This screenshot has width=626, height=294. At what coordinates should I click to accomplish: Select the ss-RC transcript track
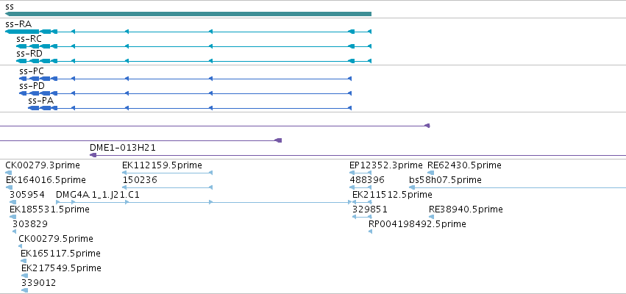click(x=193, y=46)
